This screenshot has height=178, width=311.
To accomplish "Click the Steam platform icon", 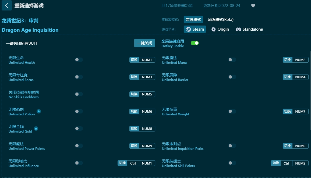I will pyautogui.click(x=189, y=29).
